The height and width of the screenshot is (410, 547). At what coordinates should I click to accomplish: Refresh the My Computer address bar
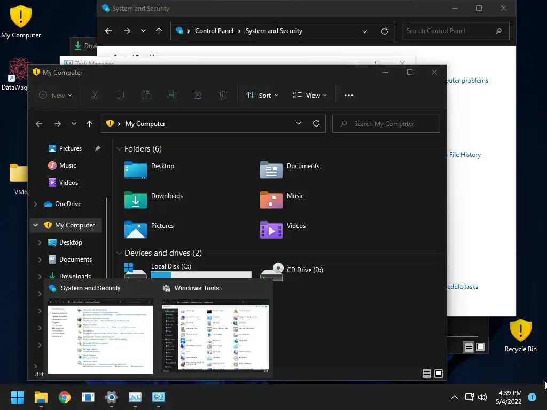click(x=316, y=123)
